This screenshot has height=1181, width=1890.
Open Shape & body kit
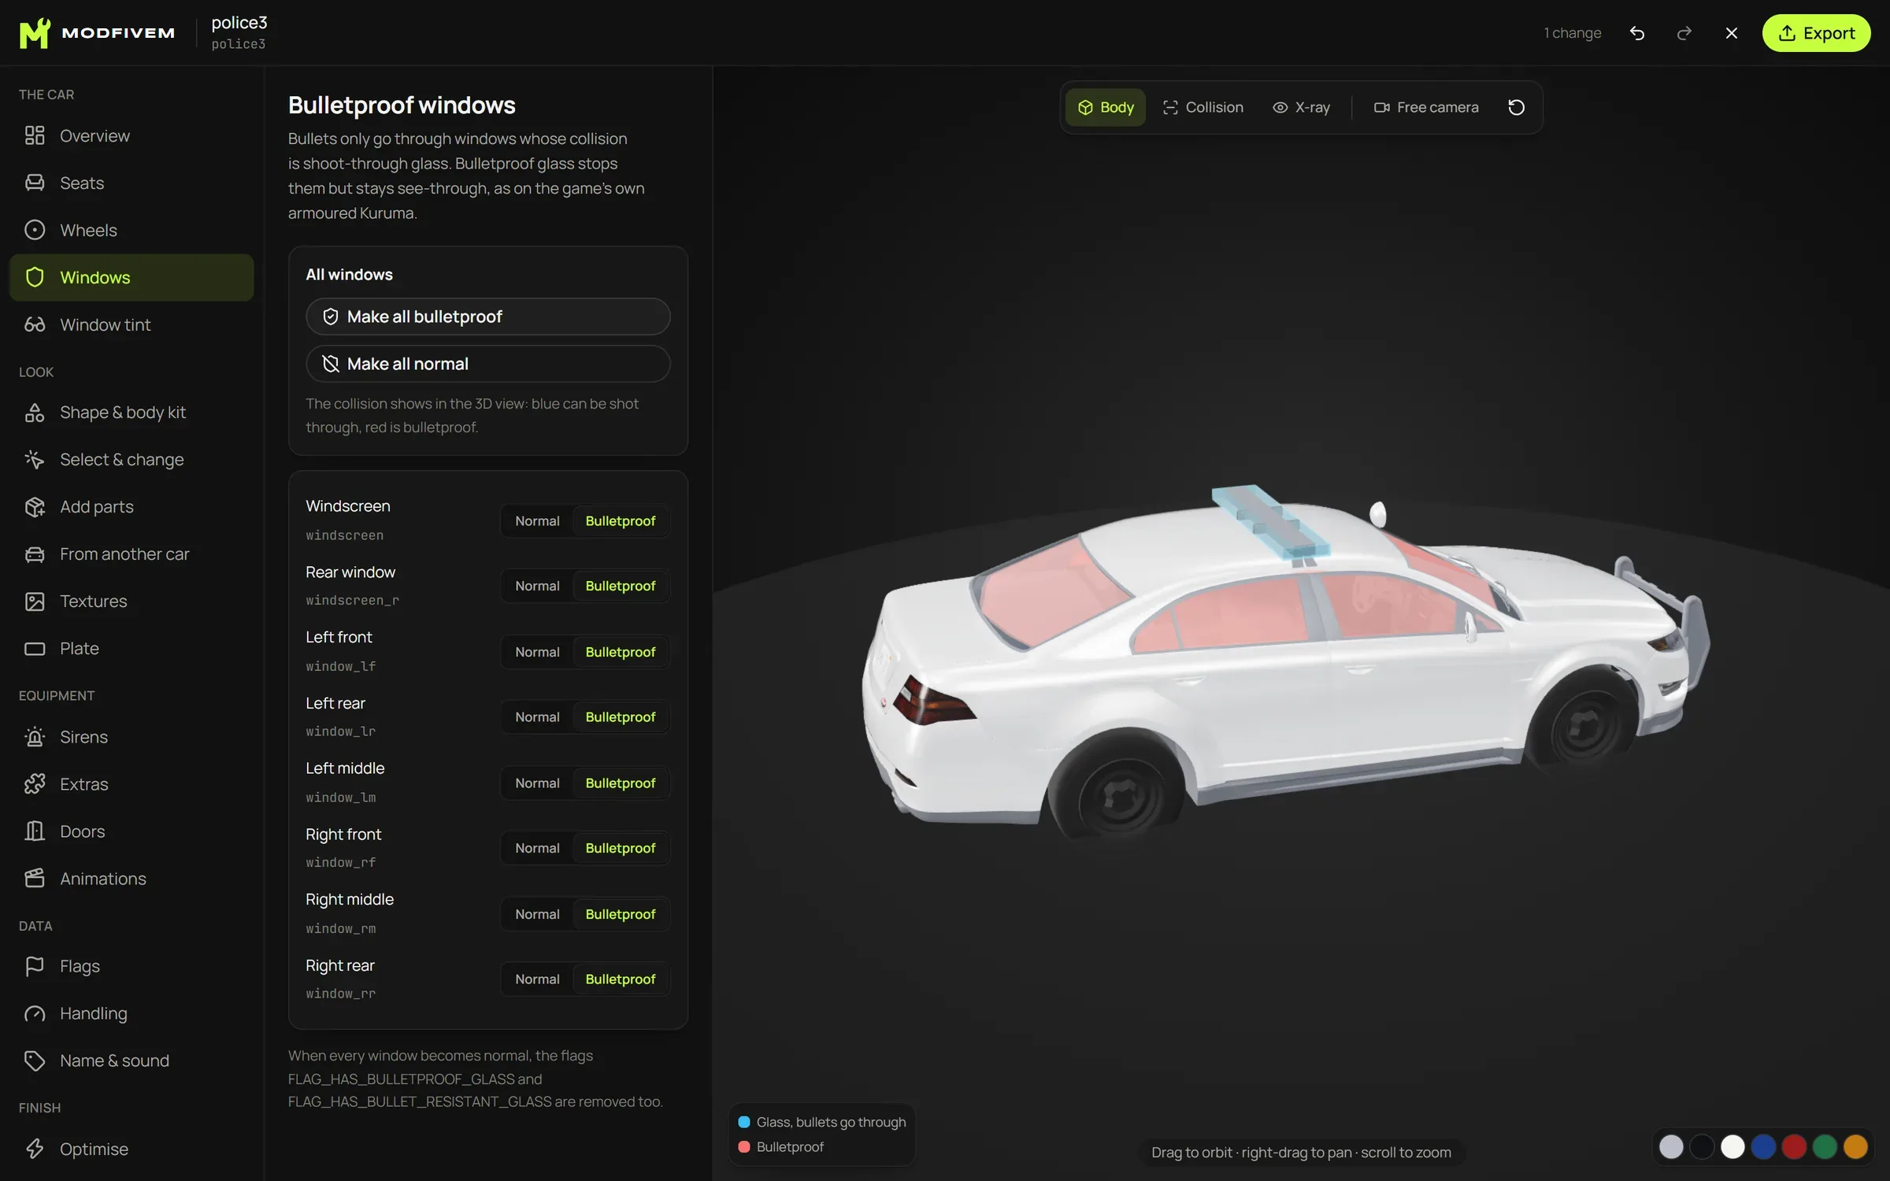coord(132,412)
